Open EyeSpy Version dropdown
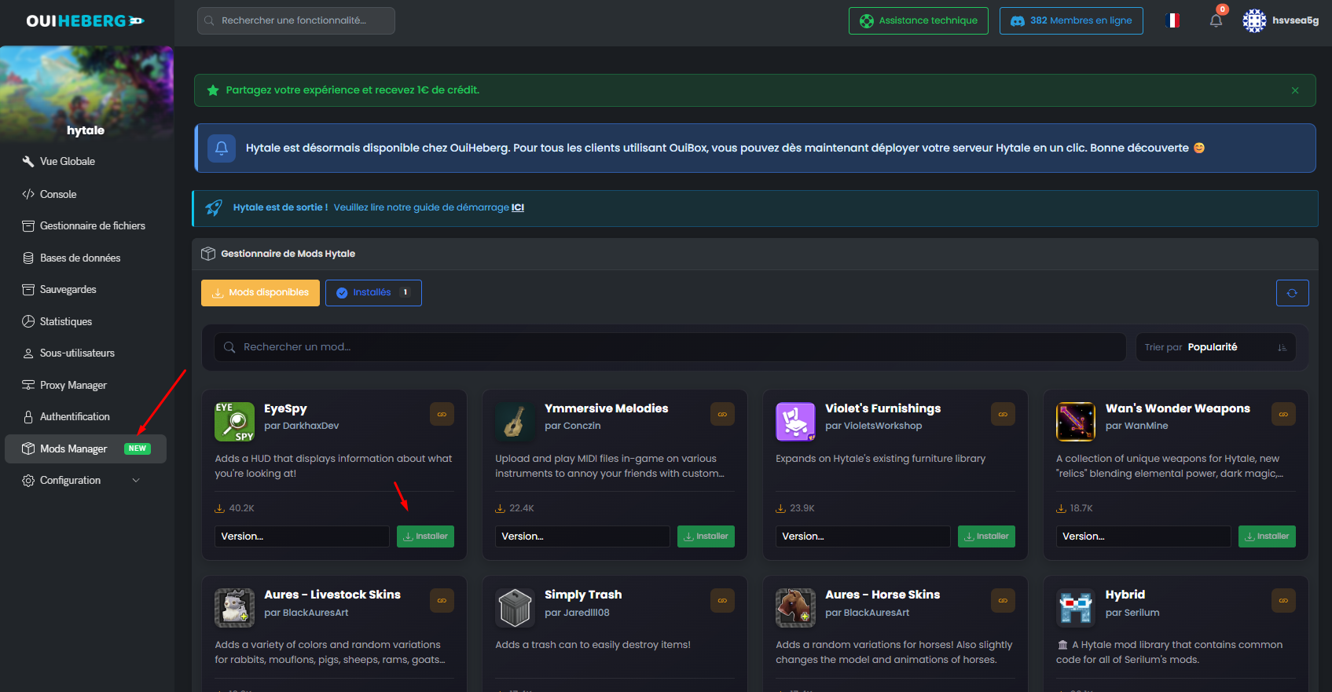The width and height of the screenshot is (1332, 692). 302,536
